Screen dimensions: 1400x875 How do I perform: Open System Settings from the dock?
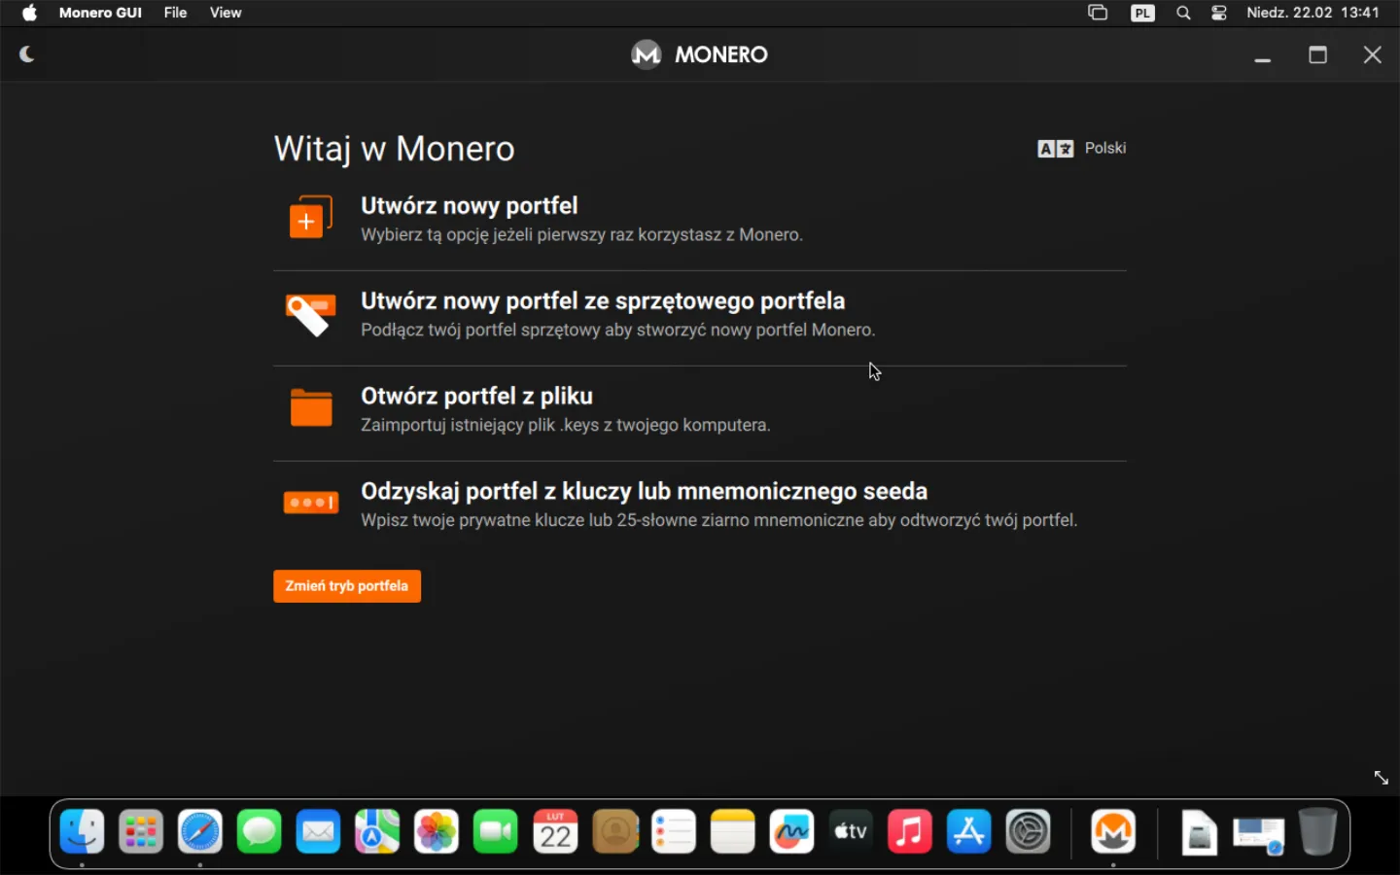tap(1029, 832)
